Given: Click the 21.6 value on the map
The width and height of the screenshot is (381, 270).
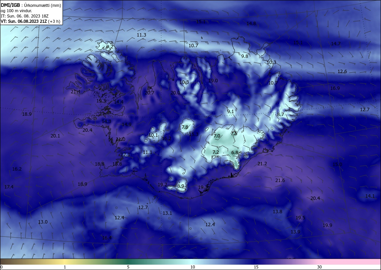Looking at the screenshot, I should pyautogui.click(x=280, y=180).
